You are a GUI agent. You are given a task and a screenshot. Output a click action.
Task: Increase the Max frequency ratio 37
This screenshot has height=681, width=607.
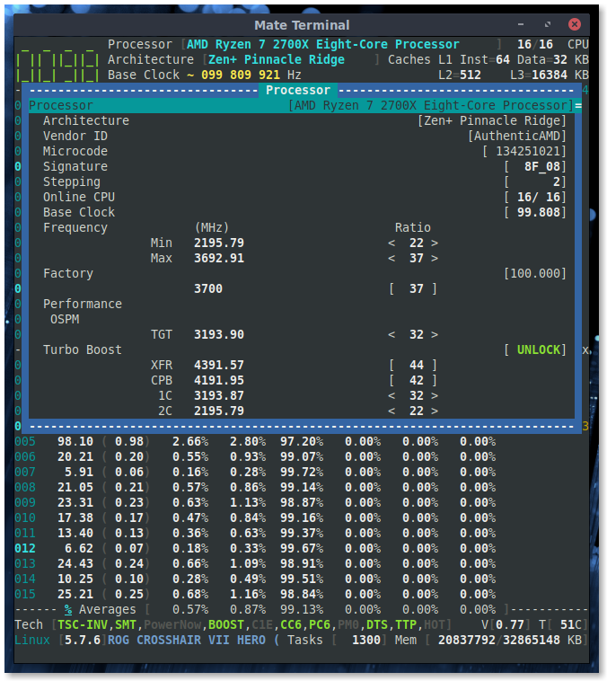coord(435,259)
